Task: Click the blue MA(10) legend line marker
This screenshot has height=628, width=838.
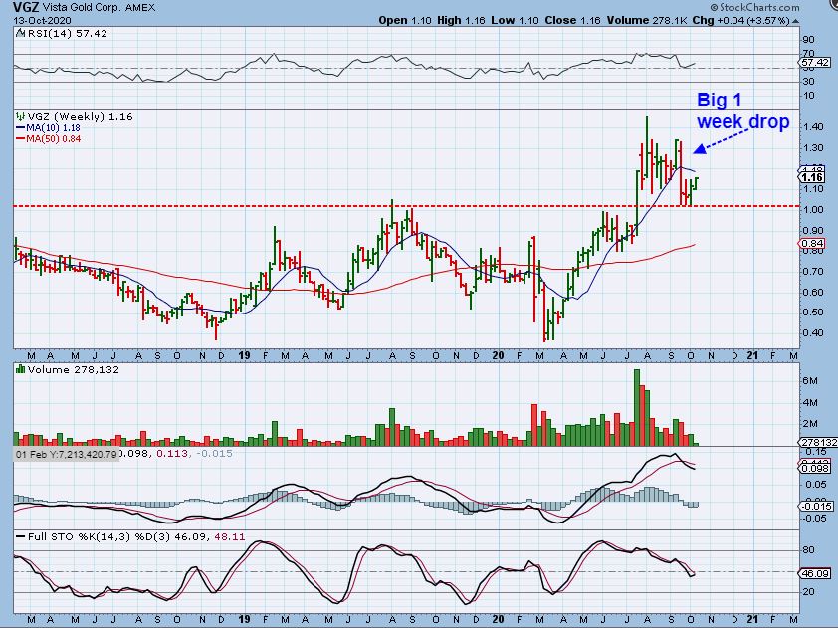Action: [x=20, y=127]
